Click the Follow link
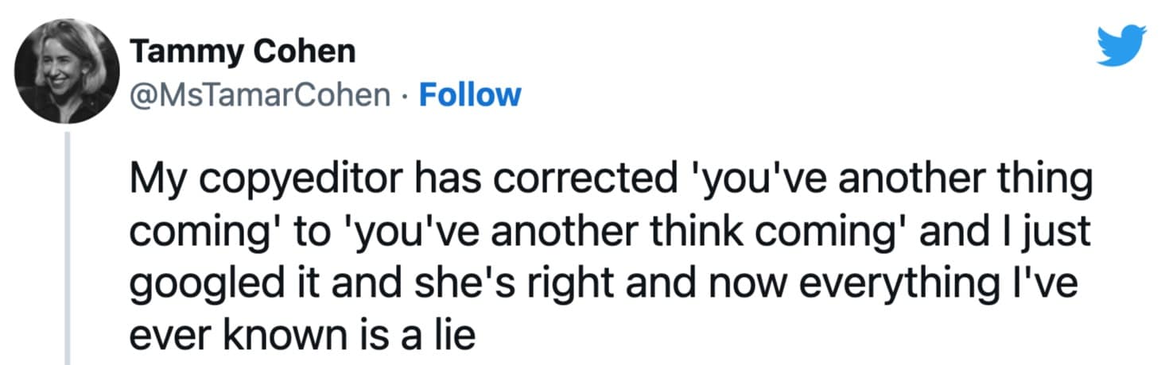Screen dimensions: 1169x365 (469, 95)
